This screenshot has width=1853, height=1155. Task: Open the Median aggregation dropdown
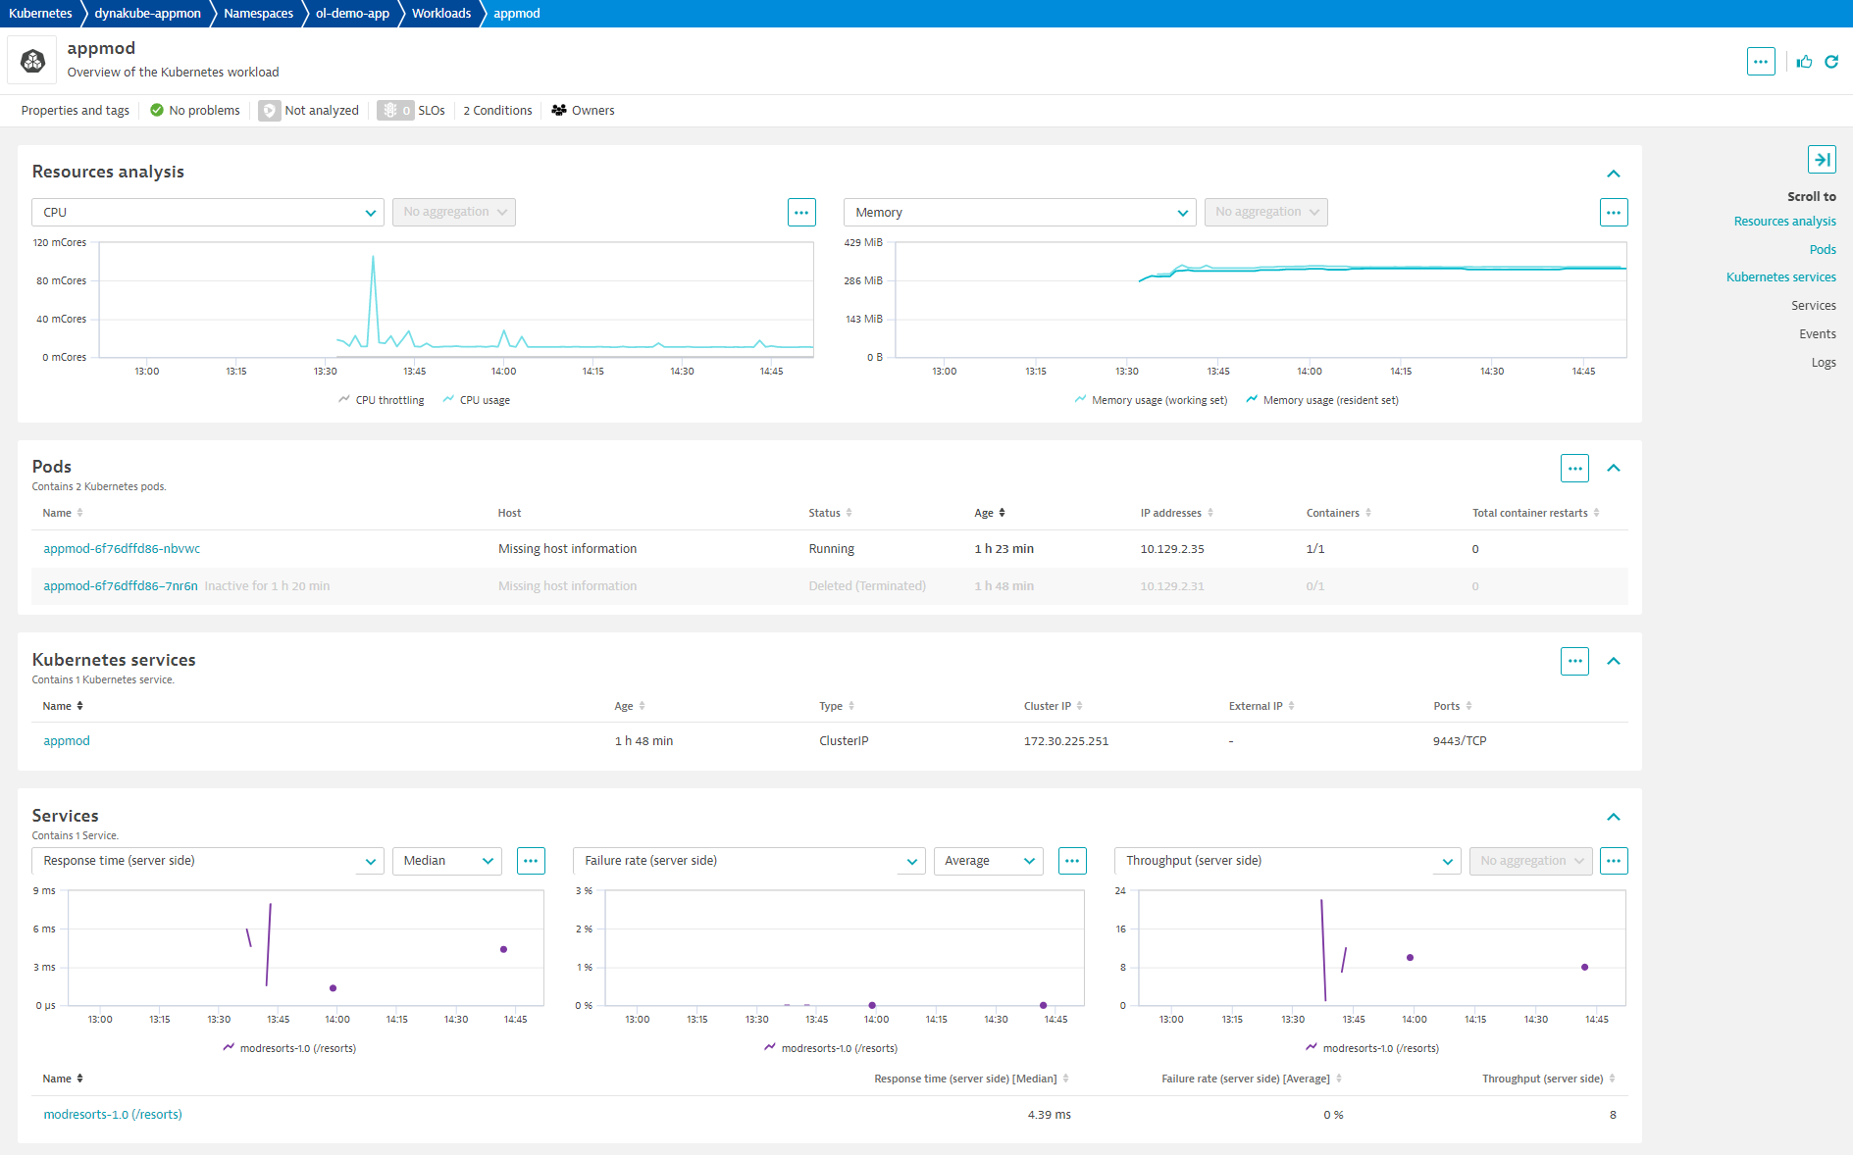[446, 861]
